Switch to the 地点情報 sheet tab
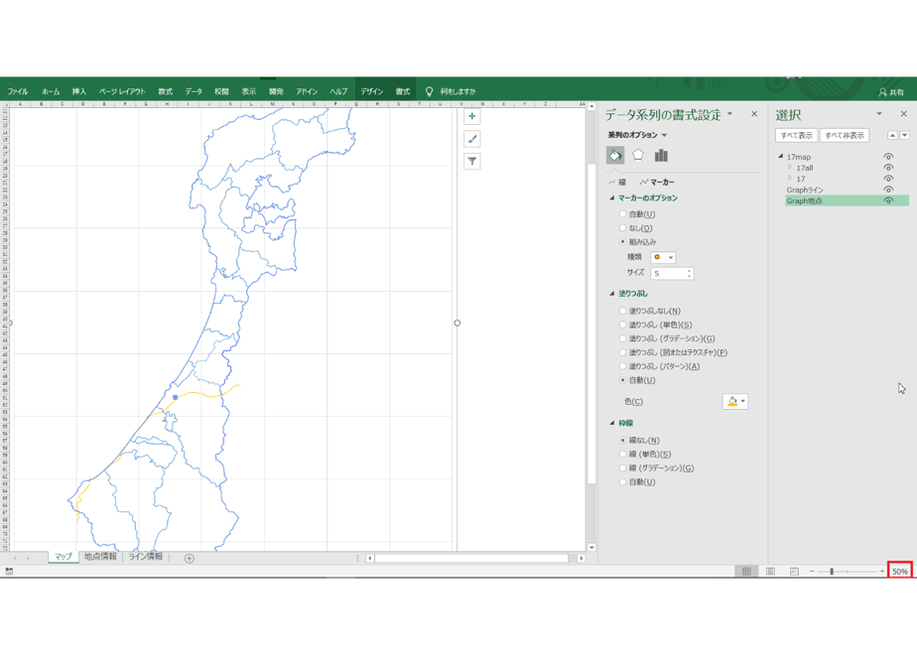Image resolution: width=917 pixels, height=655 pixels. [x=100, y=557]
